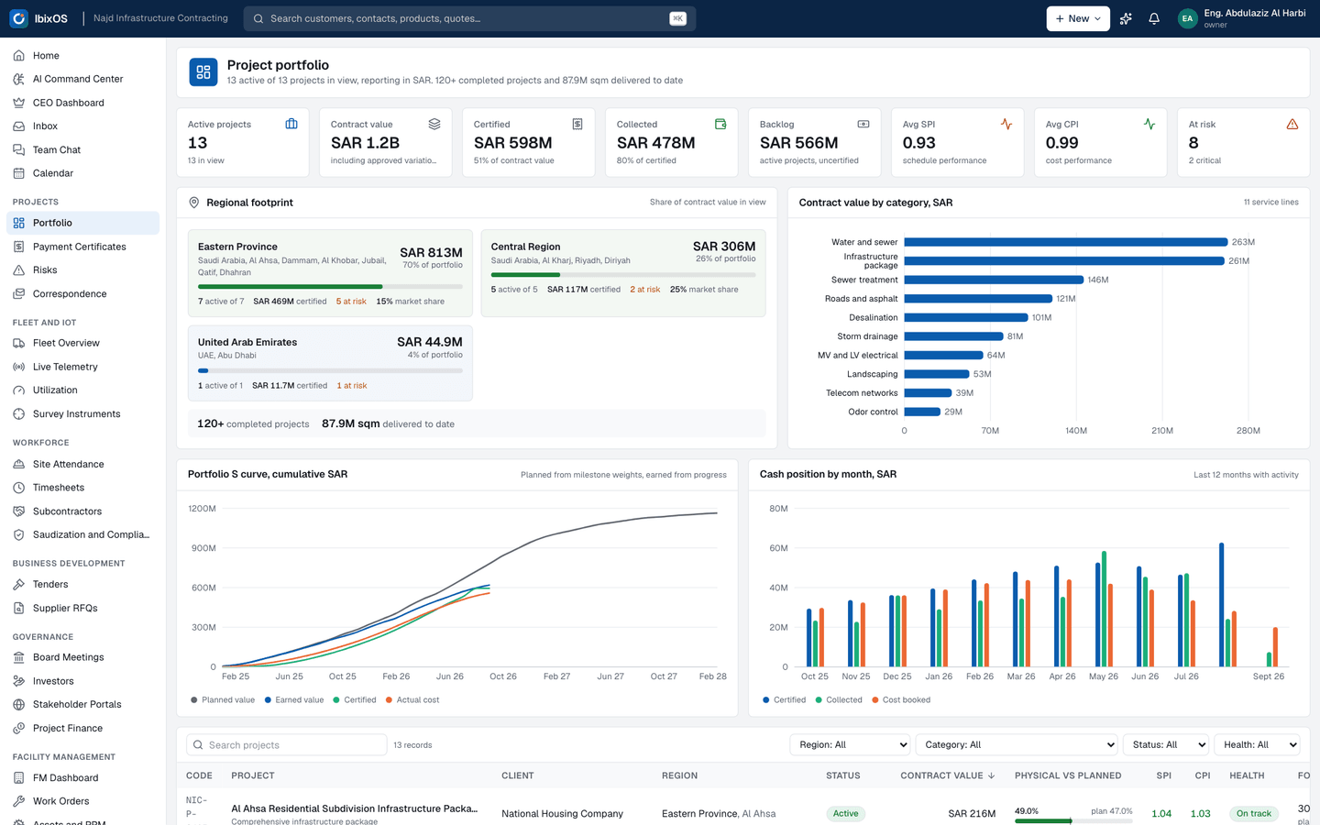Click the Survey Instruments icon
The image size is (1320, 825).
(18, 414)
